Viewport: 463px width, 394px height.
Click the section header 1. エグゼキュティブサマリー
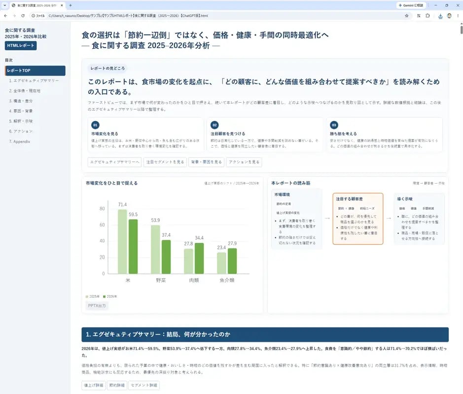point(265,334)
